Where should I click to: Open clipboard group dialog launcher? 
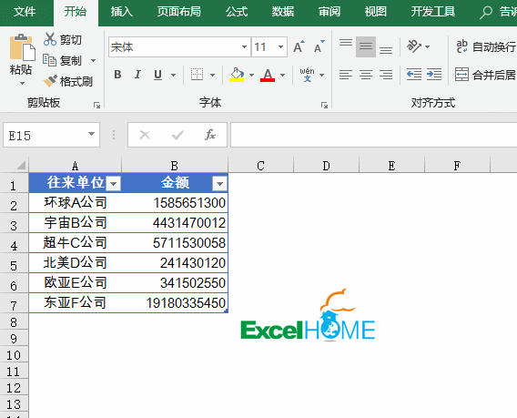(96, 106)
